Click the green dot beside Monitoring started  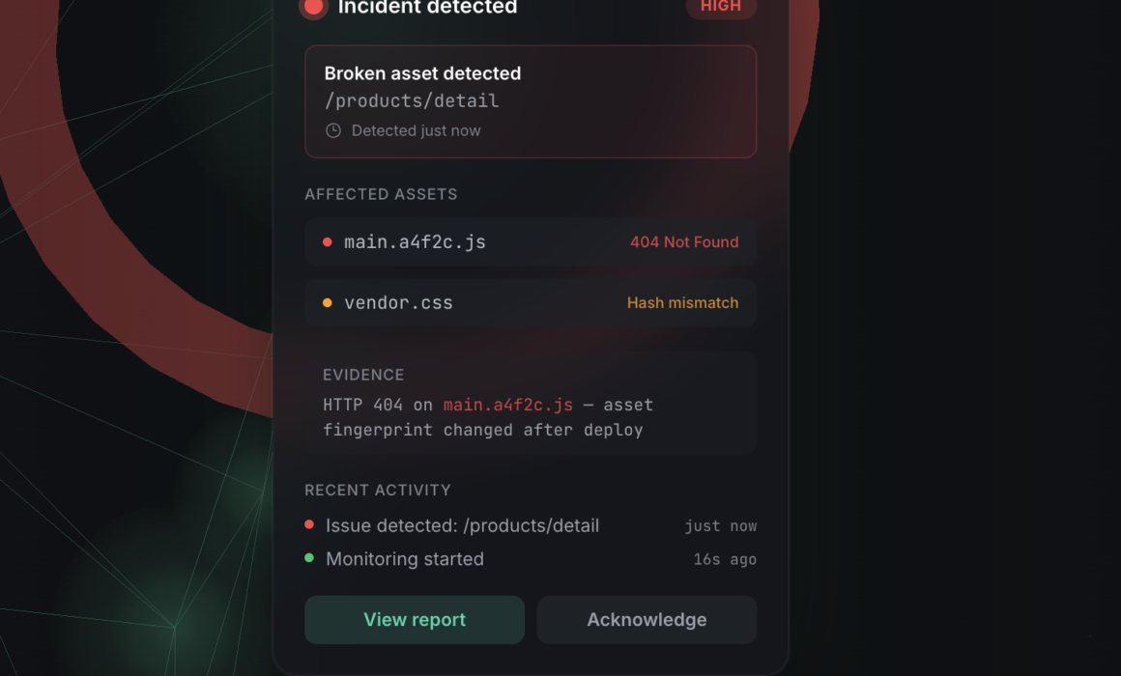point(309,558)
